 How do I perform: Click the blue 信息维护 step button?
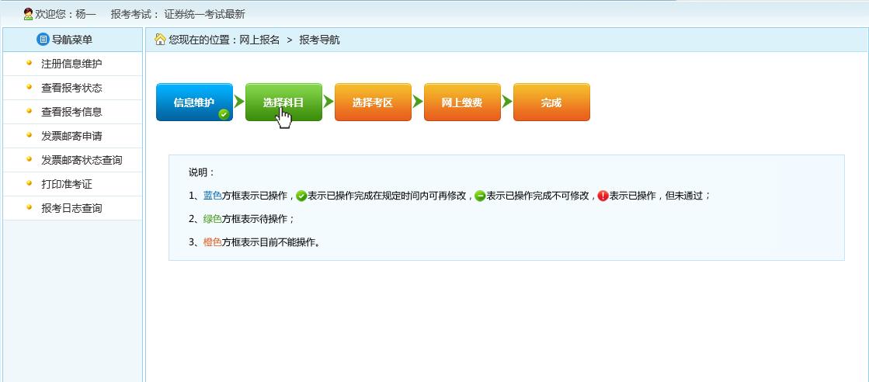(x=193, y=102)
